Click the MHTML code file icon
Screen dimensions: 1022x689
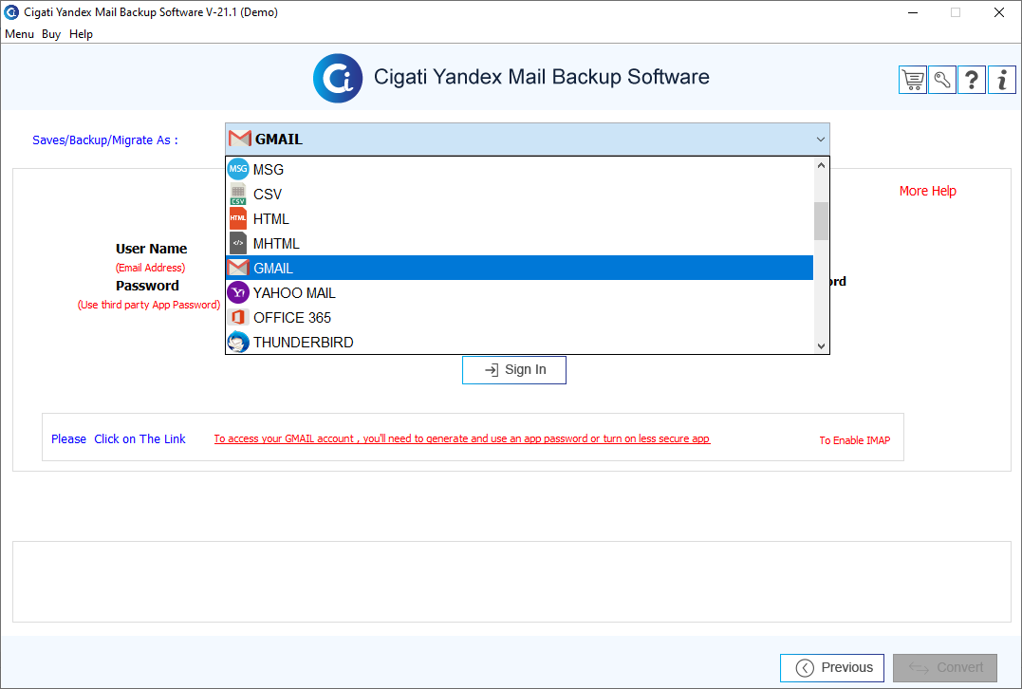click(x=238, y=243)
